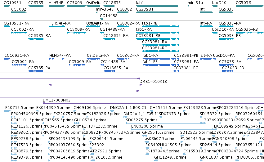Select EST SD05275.5prime

point(142,120)
